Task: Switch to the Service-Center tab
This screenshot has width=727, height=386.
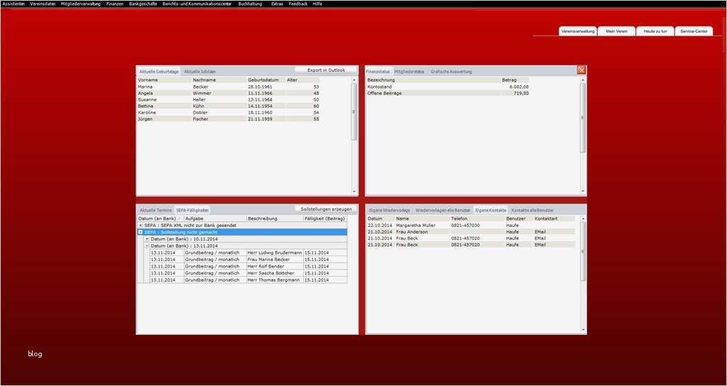Action: pyautogui.click(x=694, y=31)
